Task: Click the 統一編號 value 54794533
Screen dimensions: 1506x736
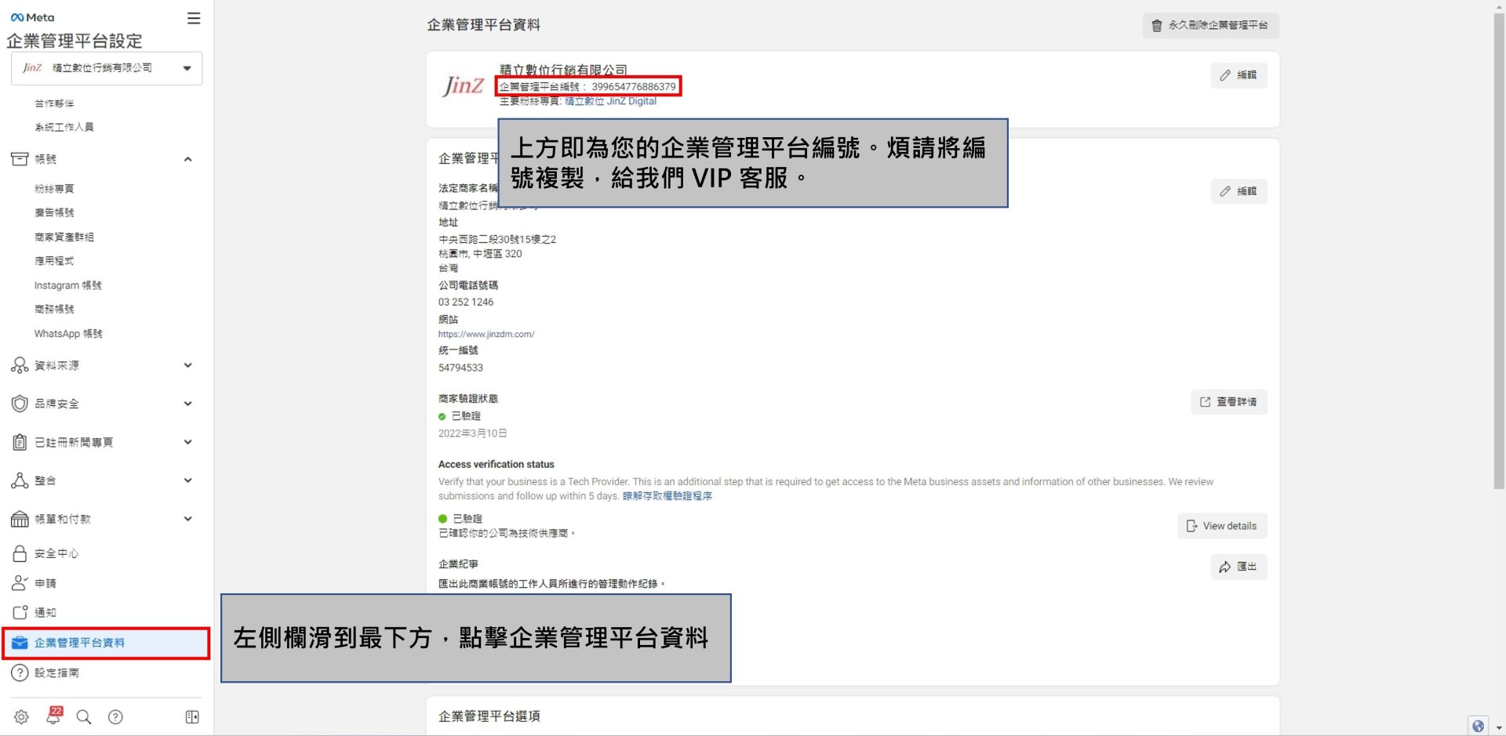Action: pos(460,368)
